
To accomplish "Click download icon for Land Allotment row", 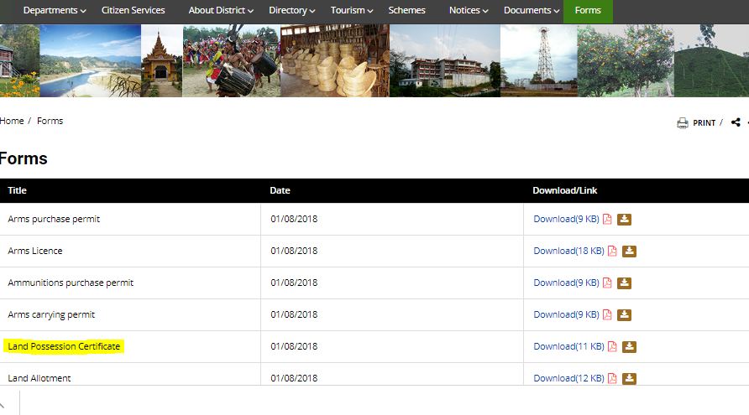I will [629, 379].
